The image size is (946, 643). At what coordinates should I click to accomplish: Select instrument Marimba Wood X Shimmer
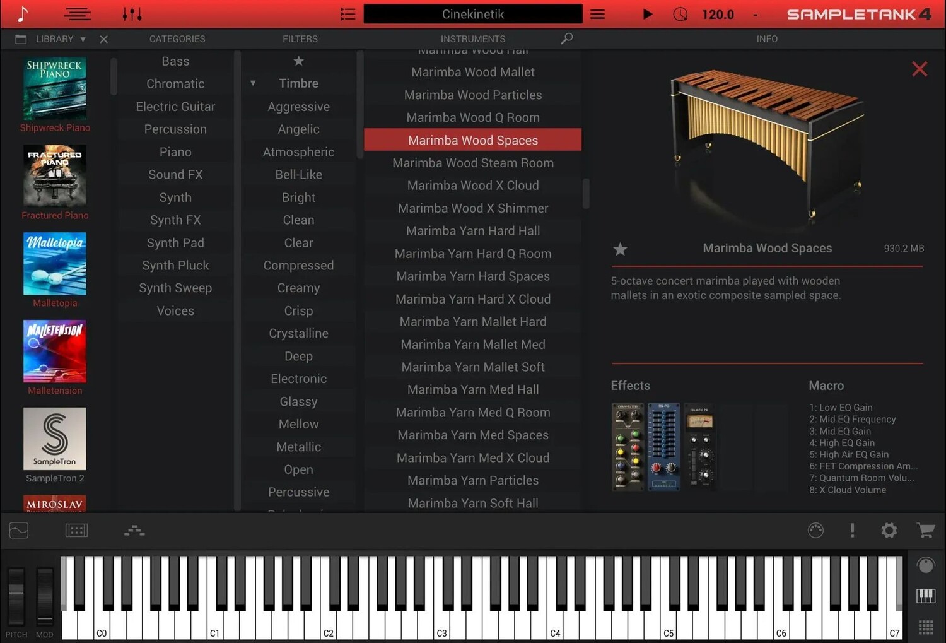point(473,208)
